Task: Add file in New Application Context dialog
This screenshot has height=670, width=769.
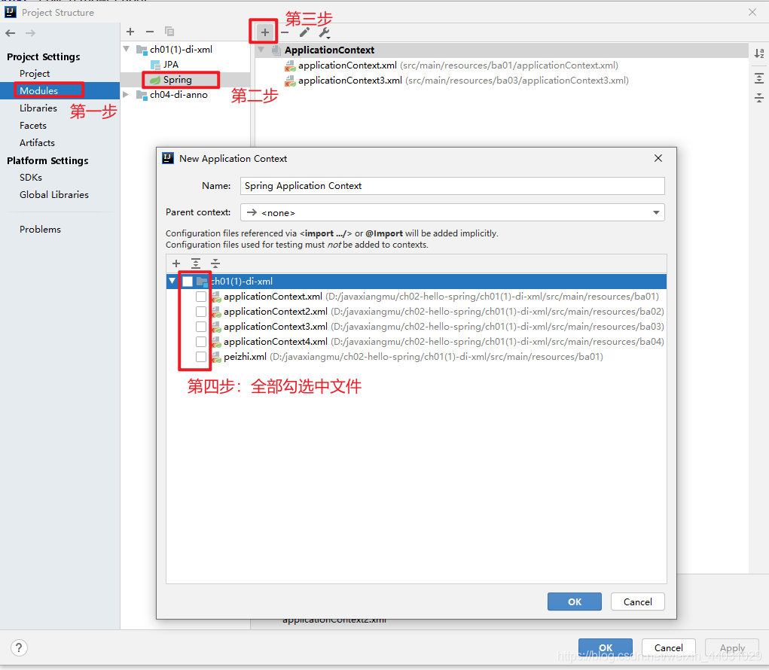Action: [x=176, y=263]
